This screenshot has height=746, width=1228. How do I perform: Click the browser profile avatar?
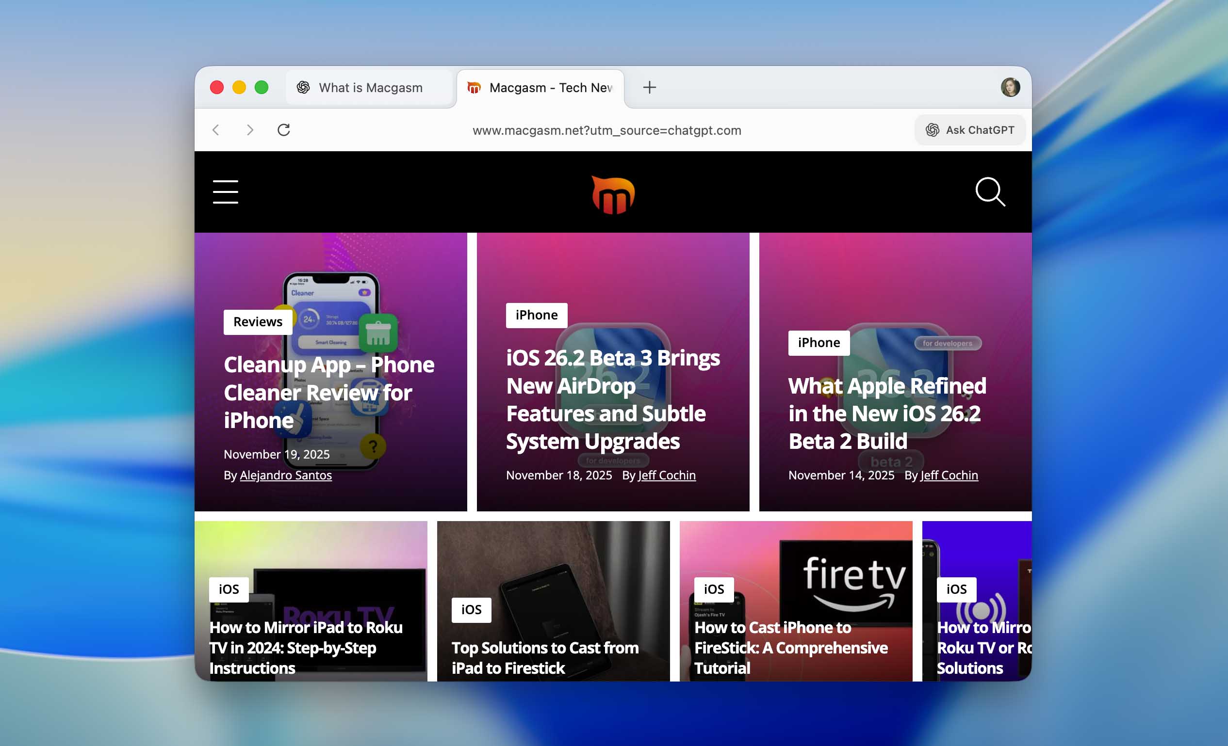[x=1011, y=87]
